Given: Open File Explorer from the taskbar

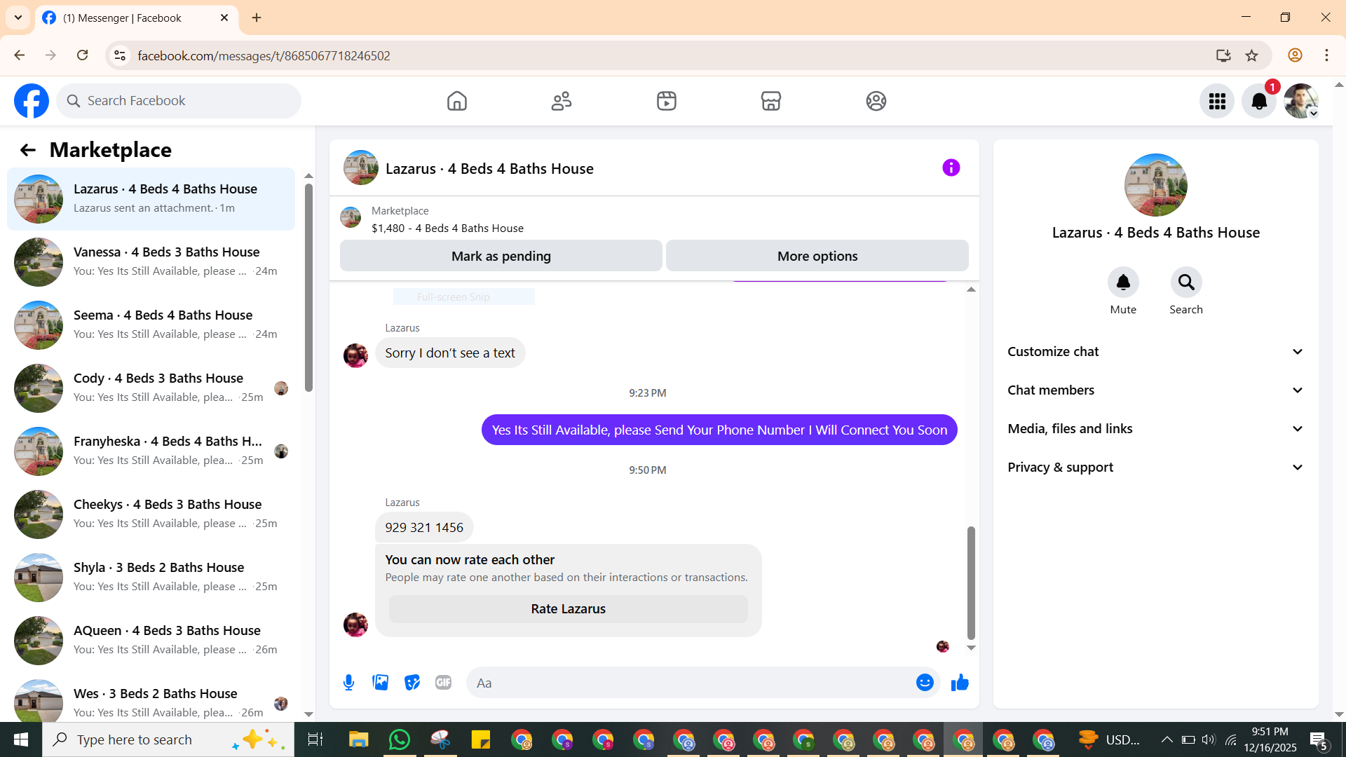Looking at the screenshot, I should coord(358,739).
